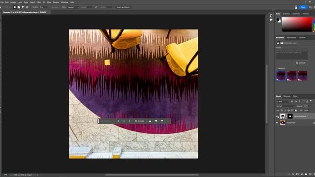This screenshot has height=177, width=315.
Task: Open the search magnifier icon
Action: [x=311, y=7]
